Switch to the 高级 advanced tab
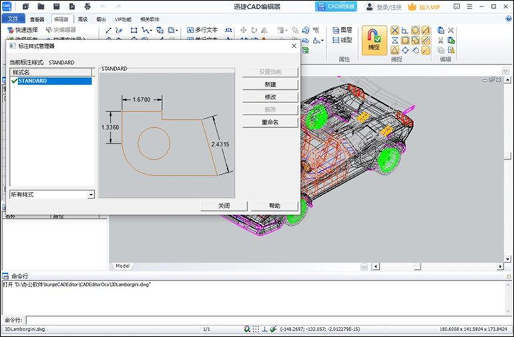 click(83, 19)
